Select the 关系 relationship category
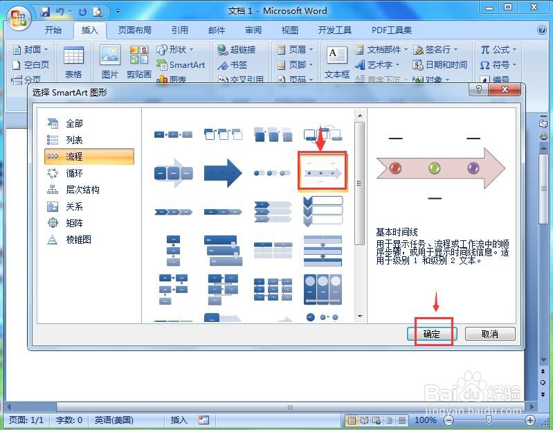 89,206
